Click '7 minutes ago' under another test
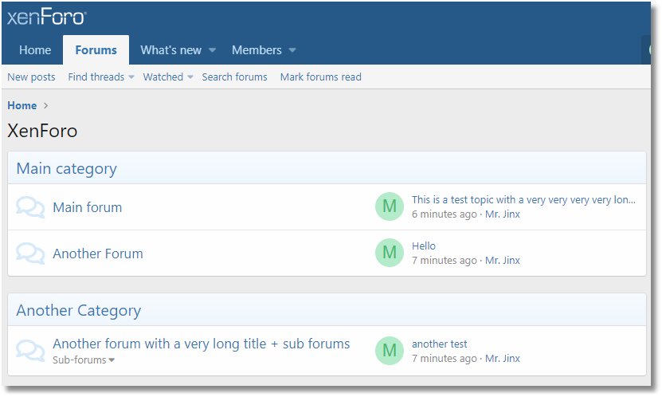The image size is (662, 397). pyautogui.click(x=445, y=358)
